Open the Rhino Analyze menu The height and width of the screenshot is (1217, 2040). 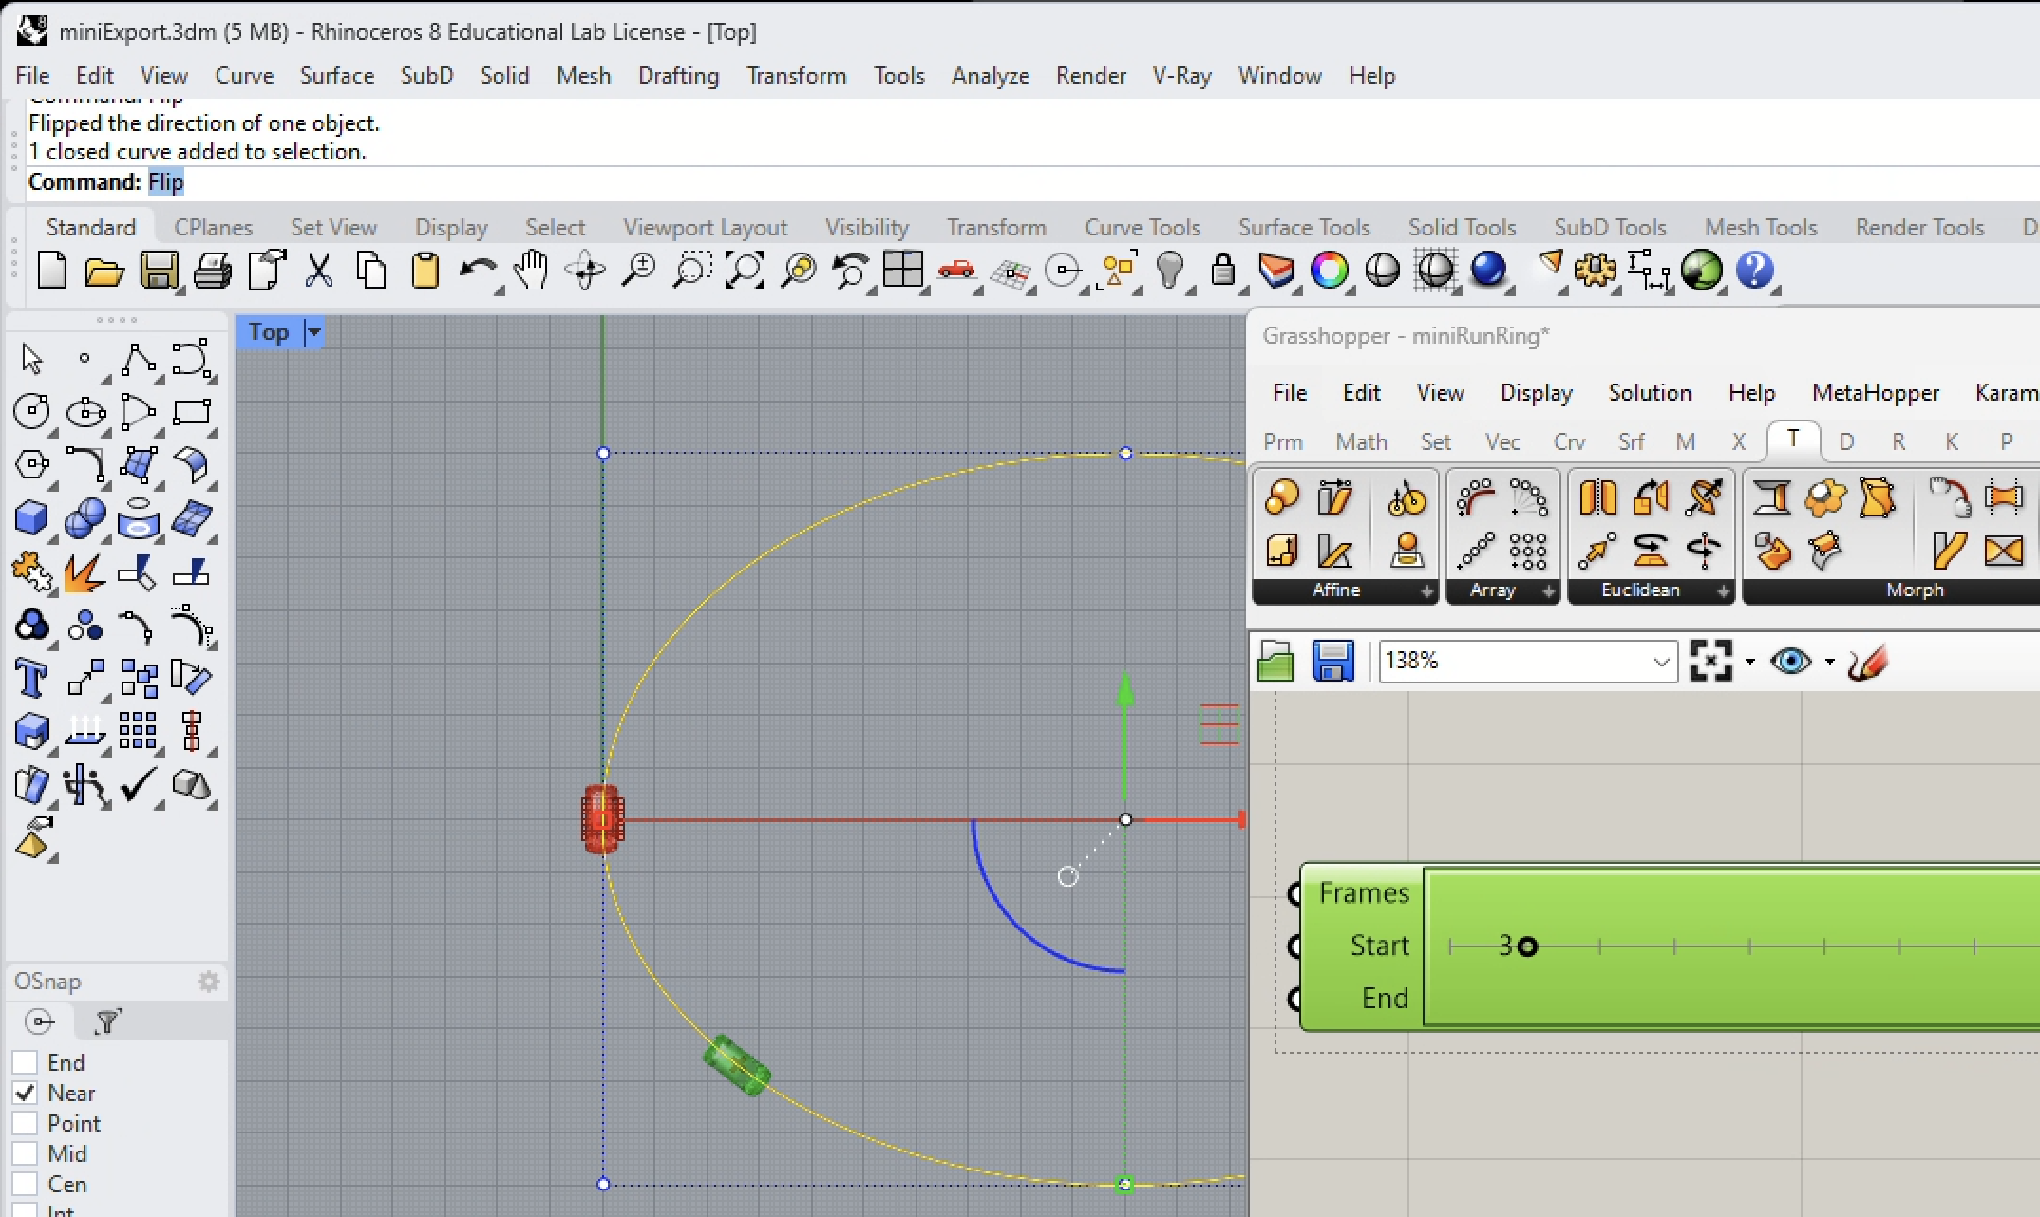coord(991,75)
